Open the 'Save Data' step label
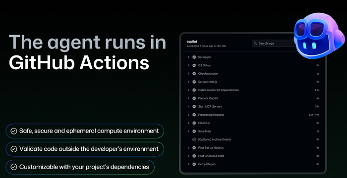 point(205,131)
